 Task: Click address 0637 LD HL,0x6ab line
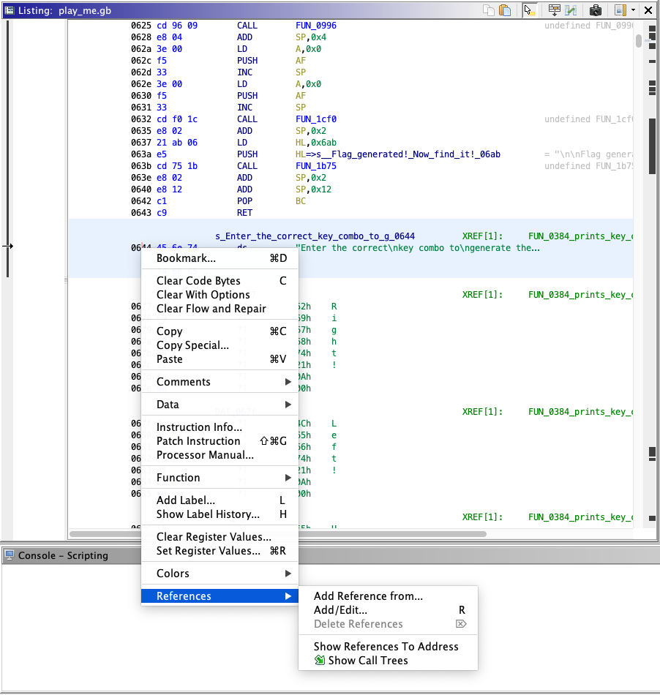point(233,143)
